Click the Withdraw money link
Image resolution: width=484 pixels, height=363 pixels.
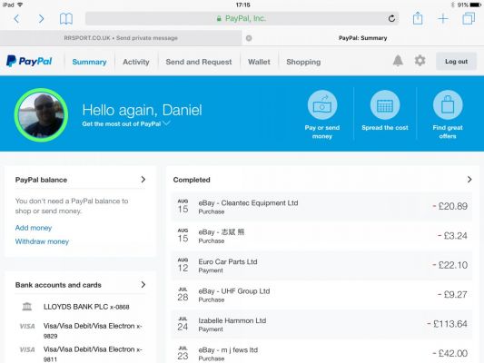tap(42, 241)
